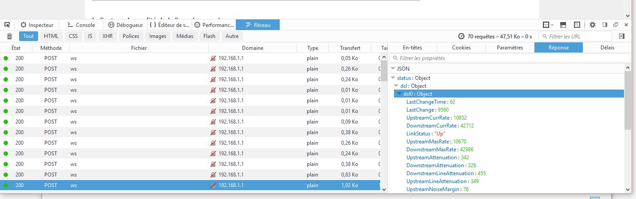This screenshot has height=199, width=636.
Task: Dock DevTools to side of window
Action: (605, 25)
